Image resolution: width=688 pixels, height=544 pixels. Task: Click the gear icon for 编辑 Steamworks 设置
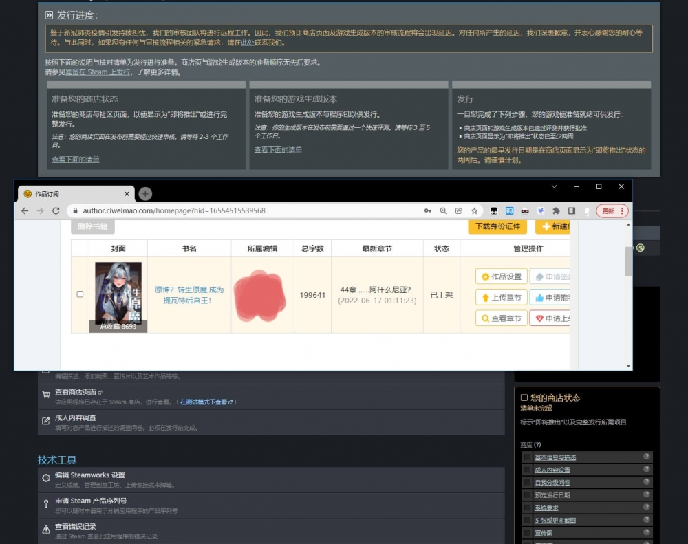(x=46, y=478)
